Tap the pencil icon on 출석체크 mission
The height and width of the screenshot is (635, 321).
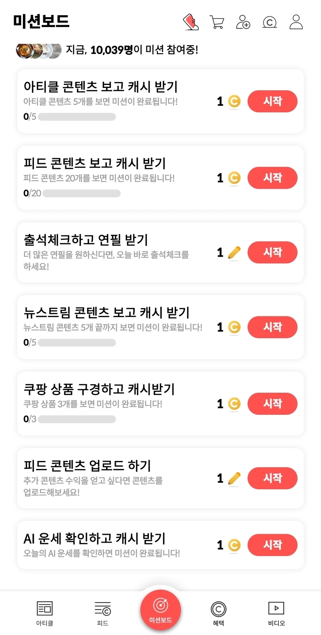click(234, 253)
